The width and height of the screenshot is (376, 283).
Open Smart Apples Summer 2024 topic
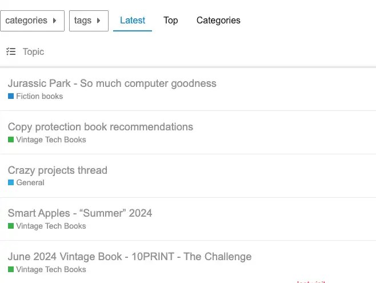click(x=80, y=213)
